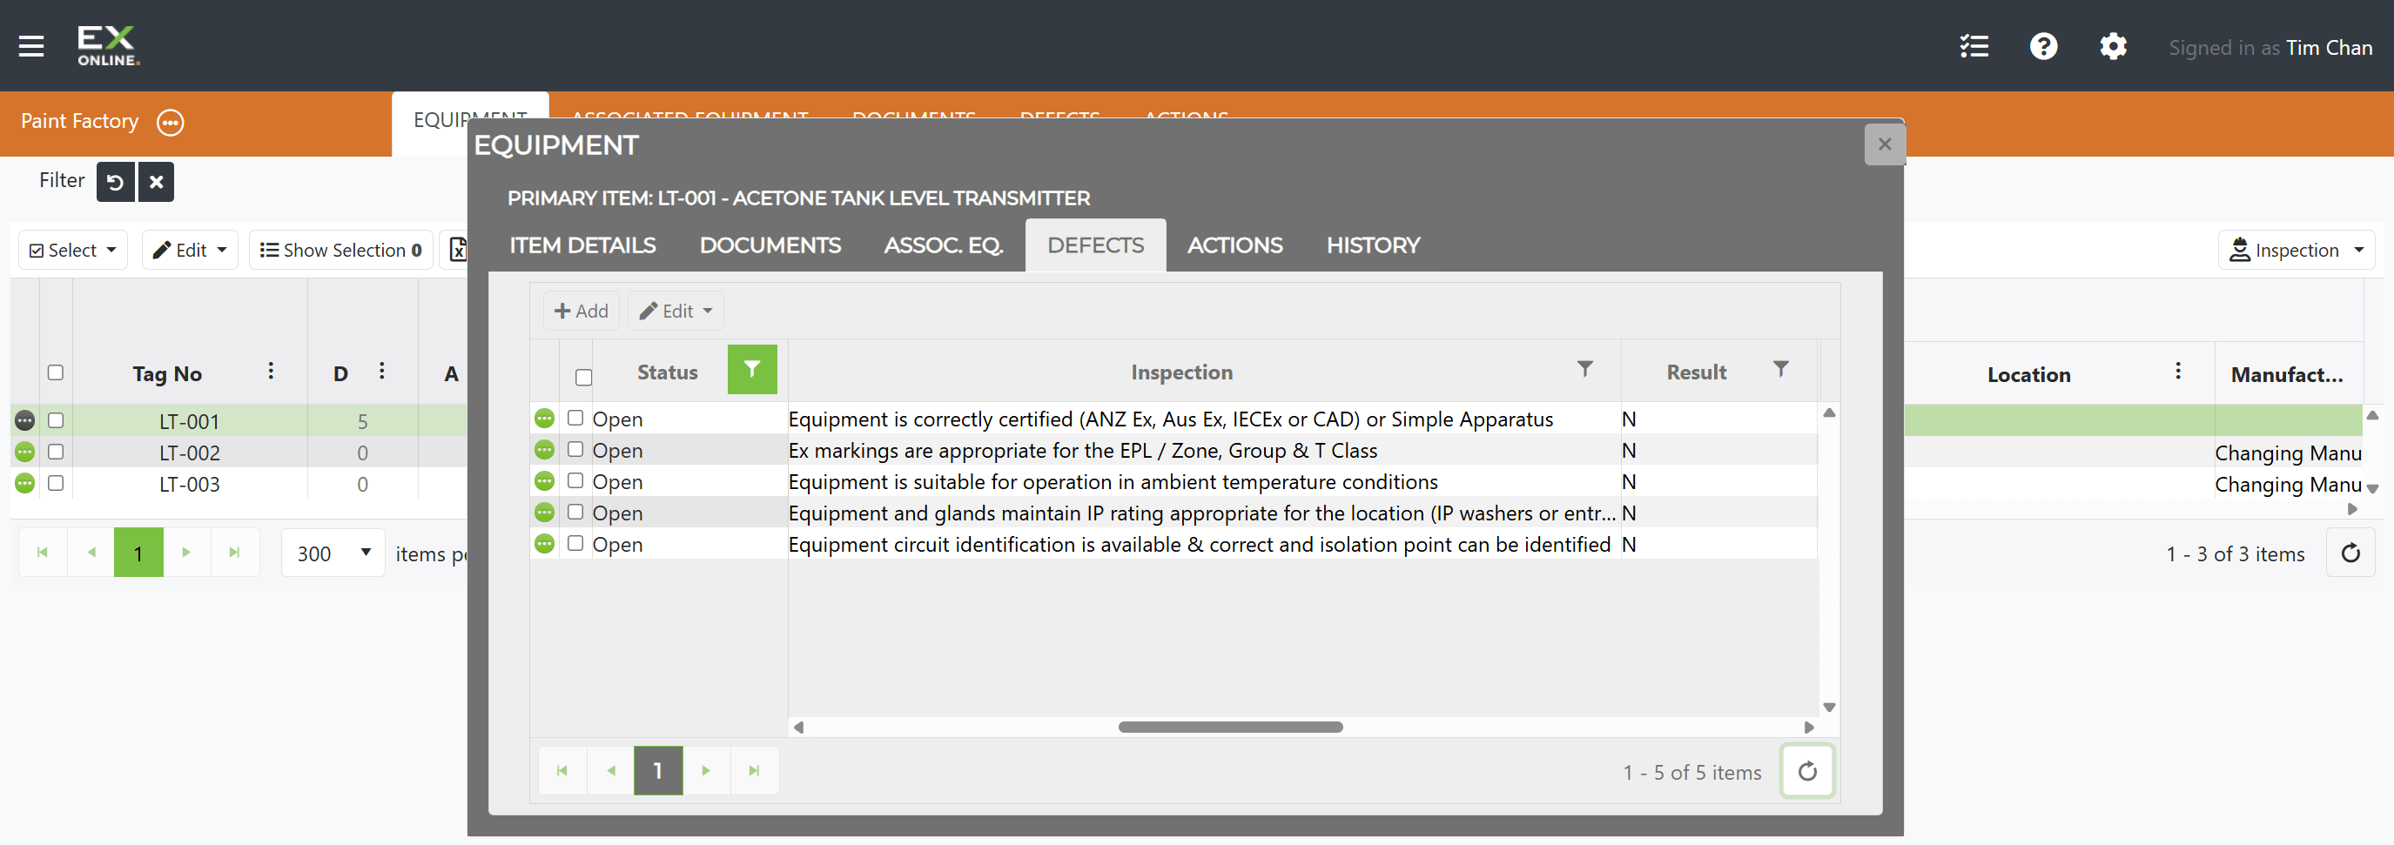
Task: Switch to the ACTIONS tab in dialog
Action: click(1234, 245)
